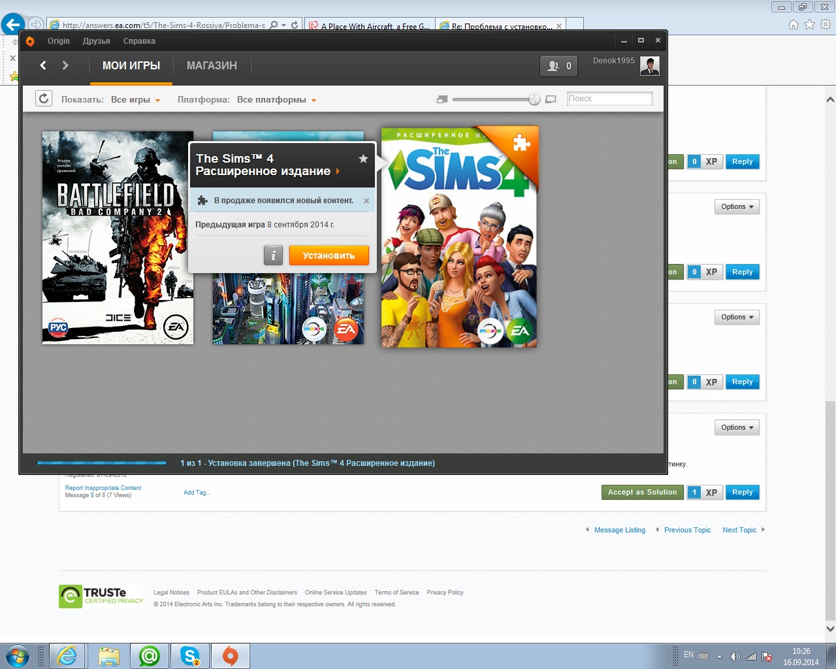Open the Origin menu
The width and height of the screenshot is (836, 669).
[x=58, y=41]
